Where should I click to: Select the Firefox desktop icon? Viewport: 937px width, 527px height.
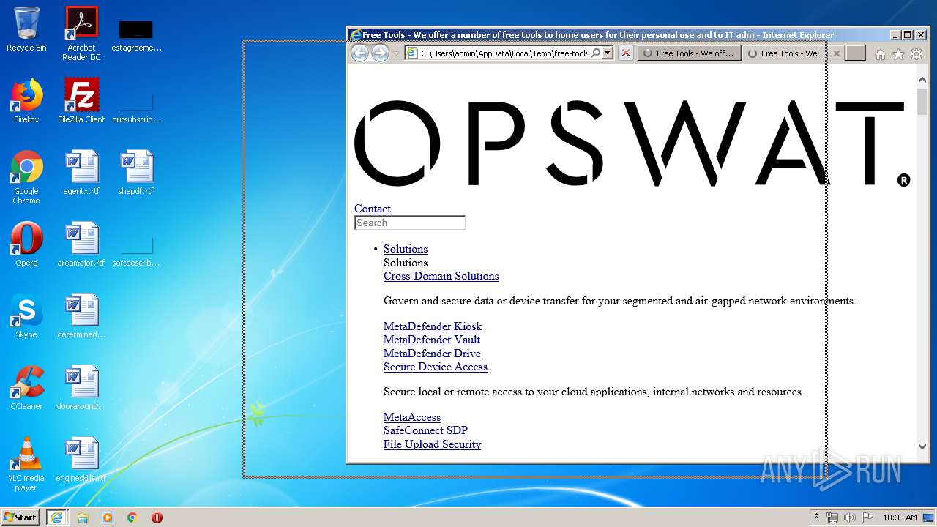coord(26,101)
